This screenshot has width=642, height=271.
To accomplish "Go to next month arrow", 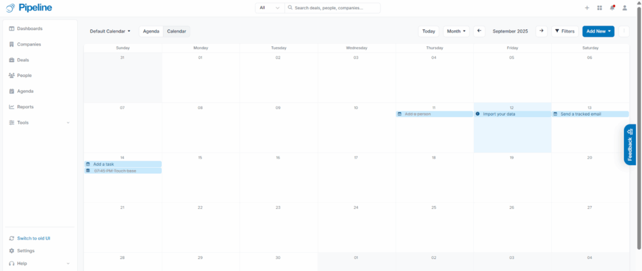I will pyautogui.click(x=542, y=31).
